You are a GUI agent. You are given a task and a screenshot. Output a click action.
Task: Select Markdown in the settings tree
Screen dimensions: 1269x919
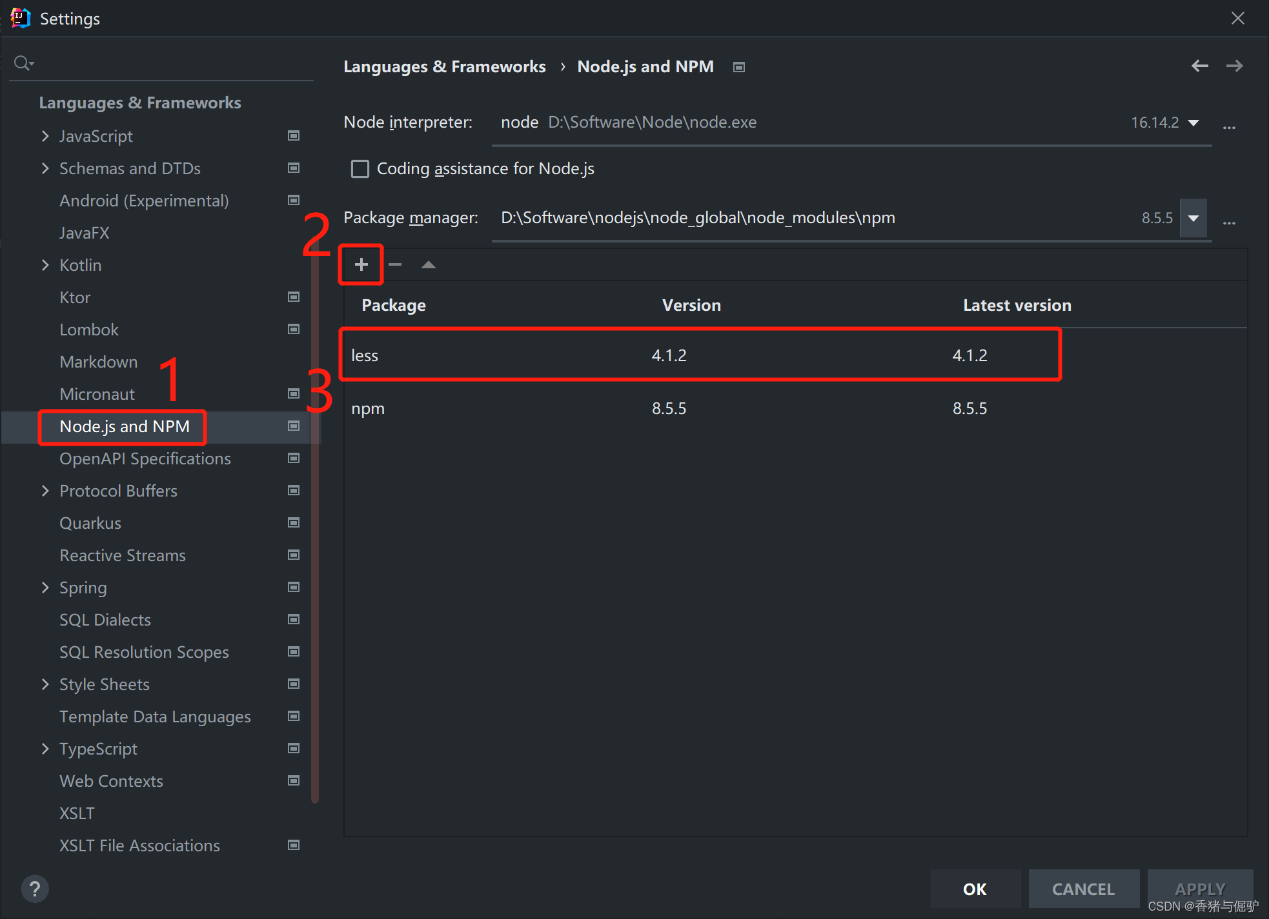coord(98,362)
